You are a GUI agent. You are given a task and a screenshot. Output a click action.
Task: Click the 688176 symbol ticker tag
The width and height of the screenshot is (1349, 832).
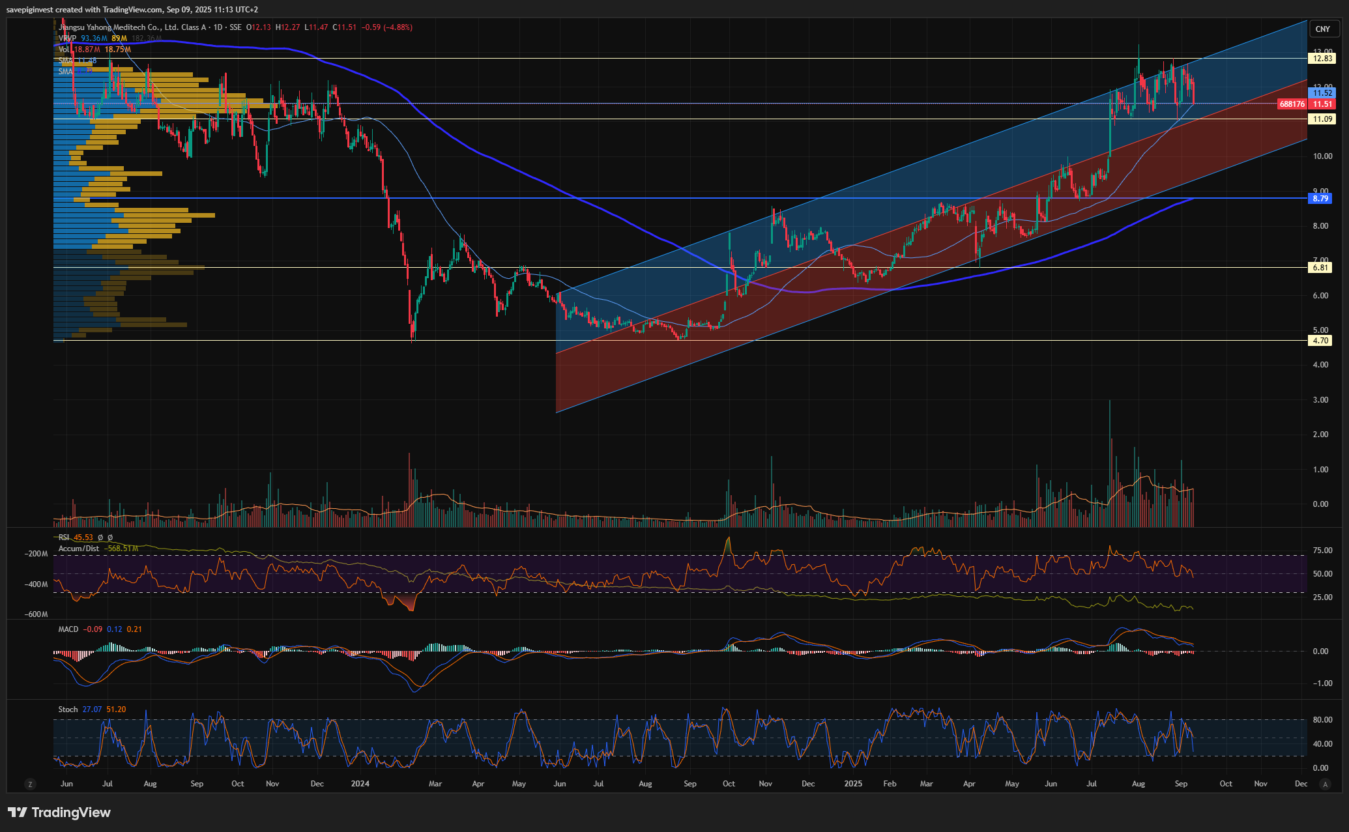pos(1292,104)
